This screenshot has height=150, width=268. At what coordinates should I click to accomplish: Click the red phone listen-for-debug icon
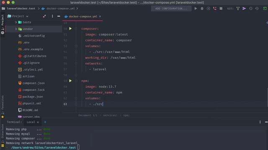point(215,8)
